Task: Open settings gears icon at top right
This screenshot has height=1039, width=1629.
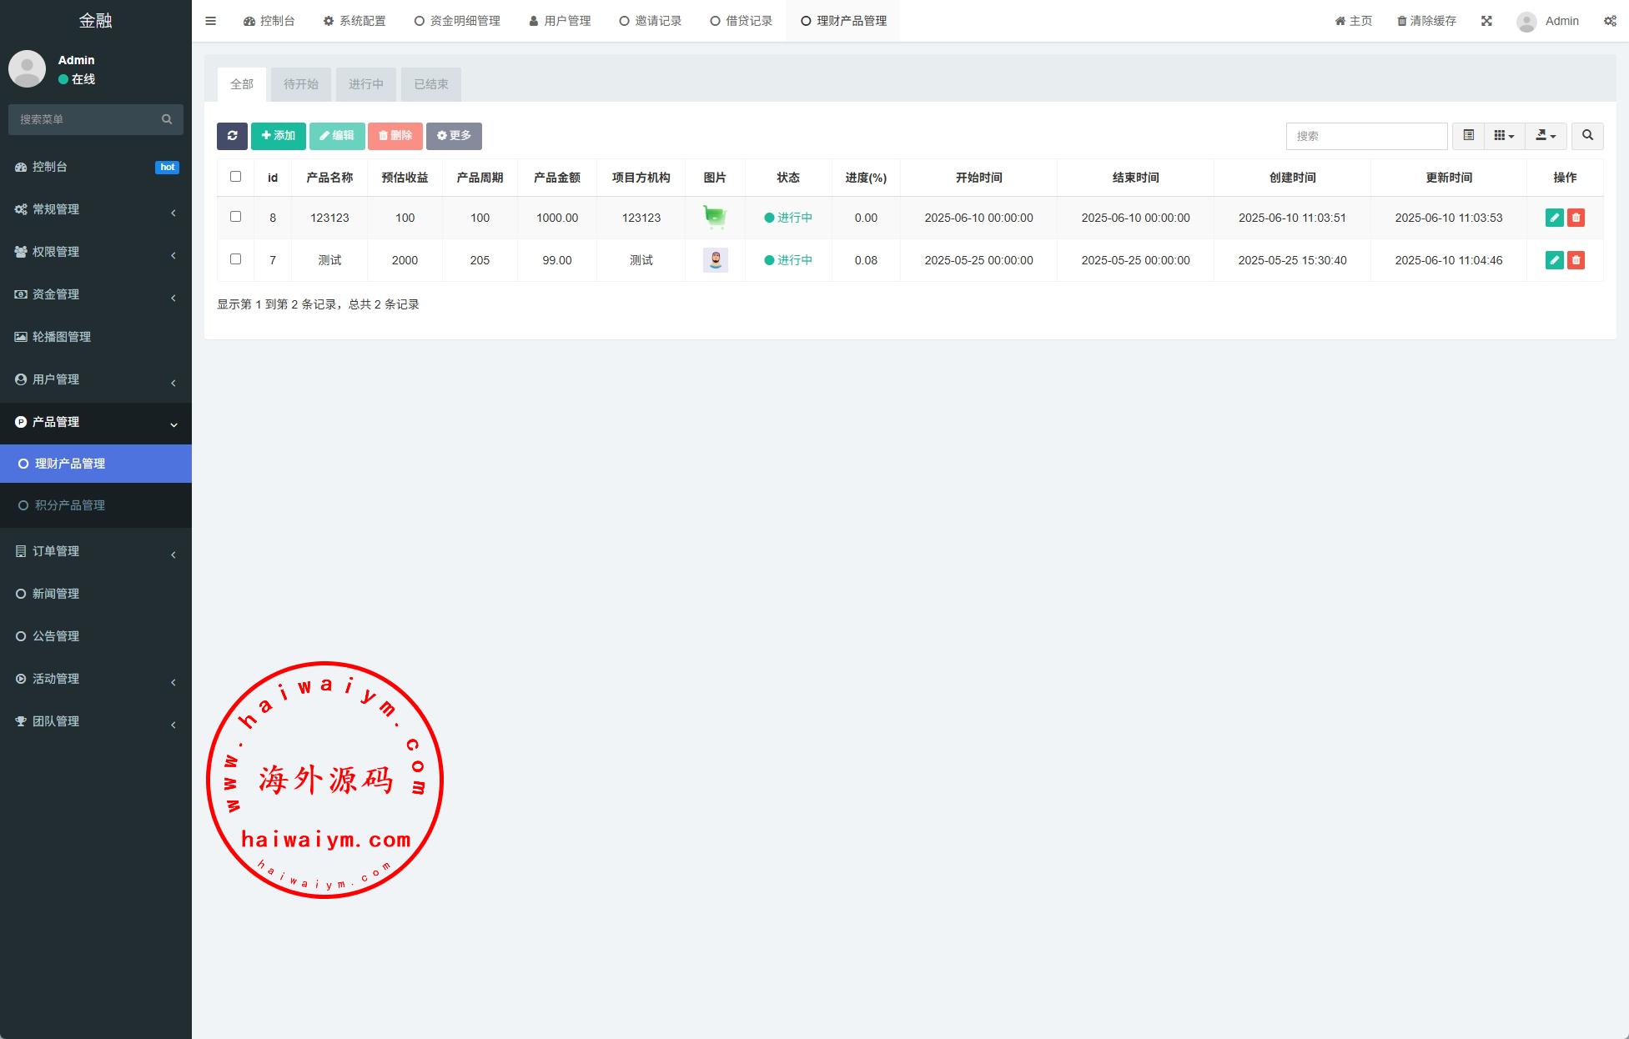Action: [x=1610, y=21]
